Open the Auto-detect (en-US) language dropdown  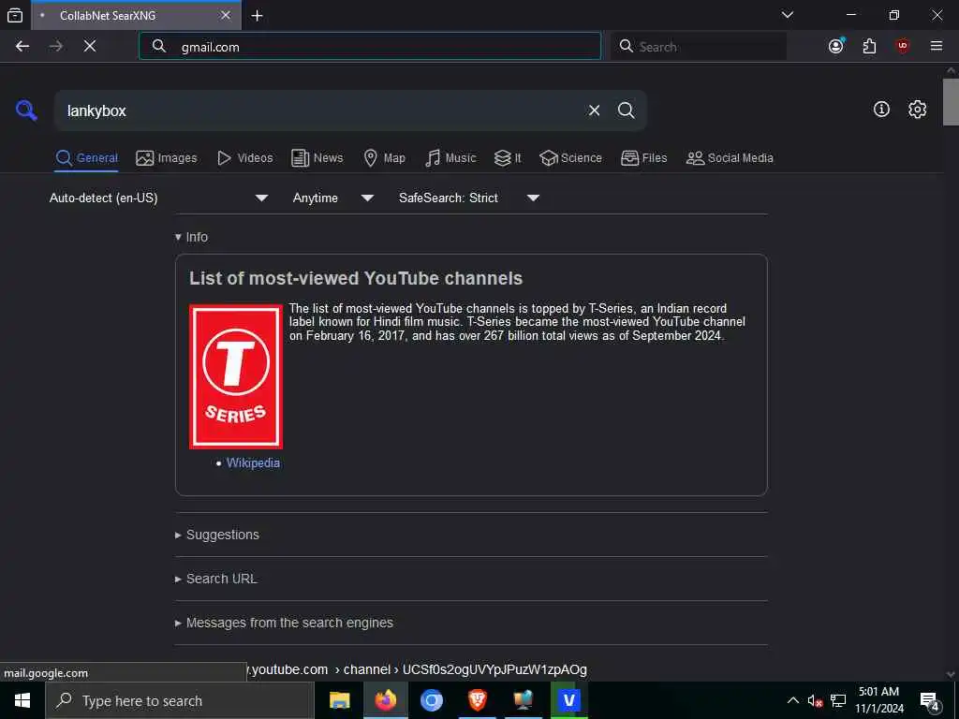point(159,198)
